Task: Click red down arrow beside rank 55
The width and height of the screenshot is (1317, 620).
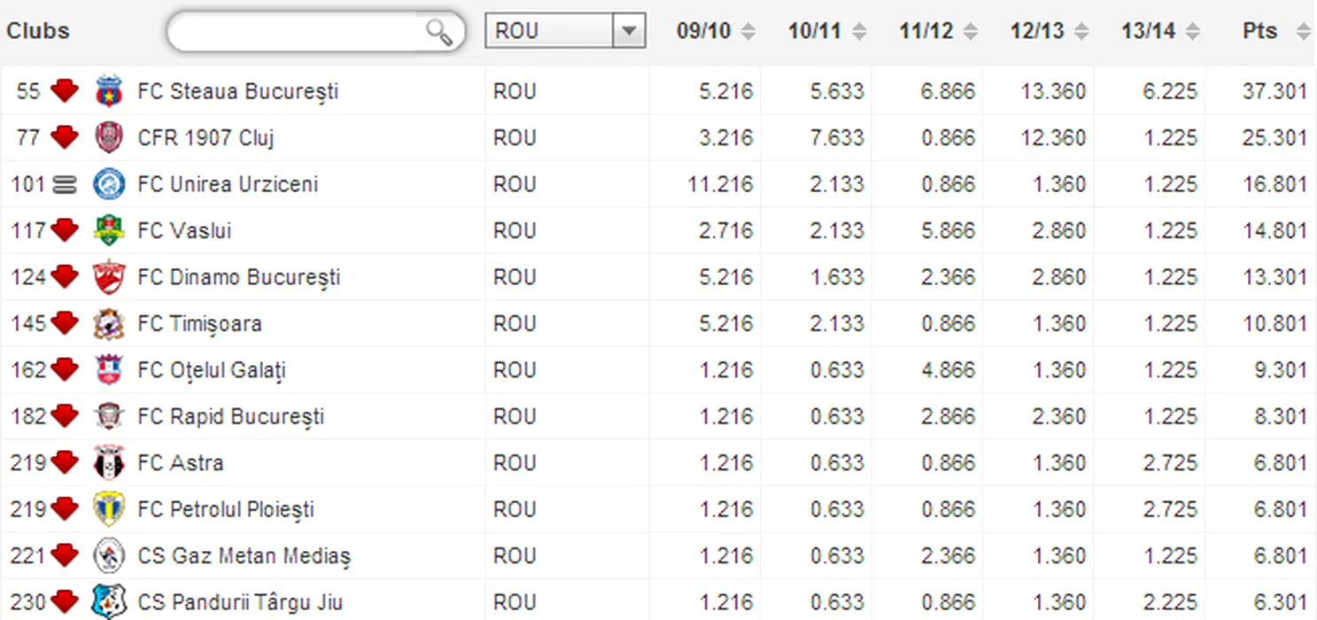Action: click(x=64, y=91)
